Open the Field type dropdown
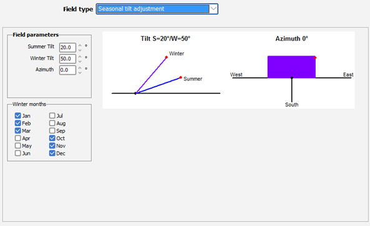 213,9
